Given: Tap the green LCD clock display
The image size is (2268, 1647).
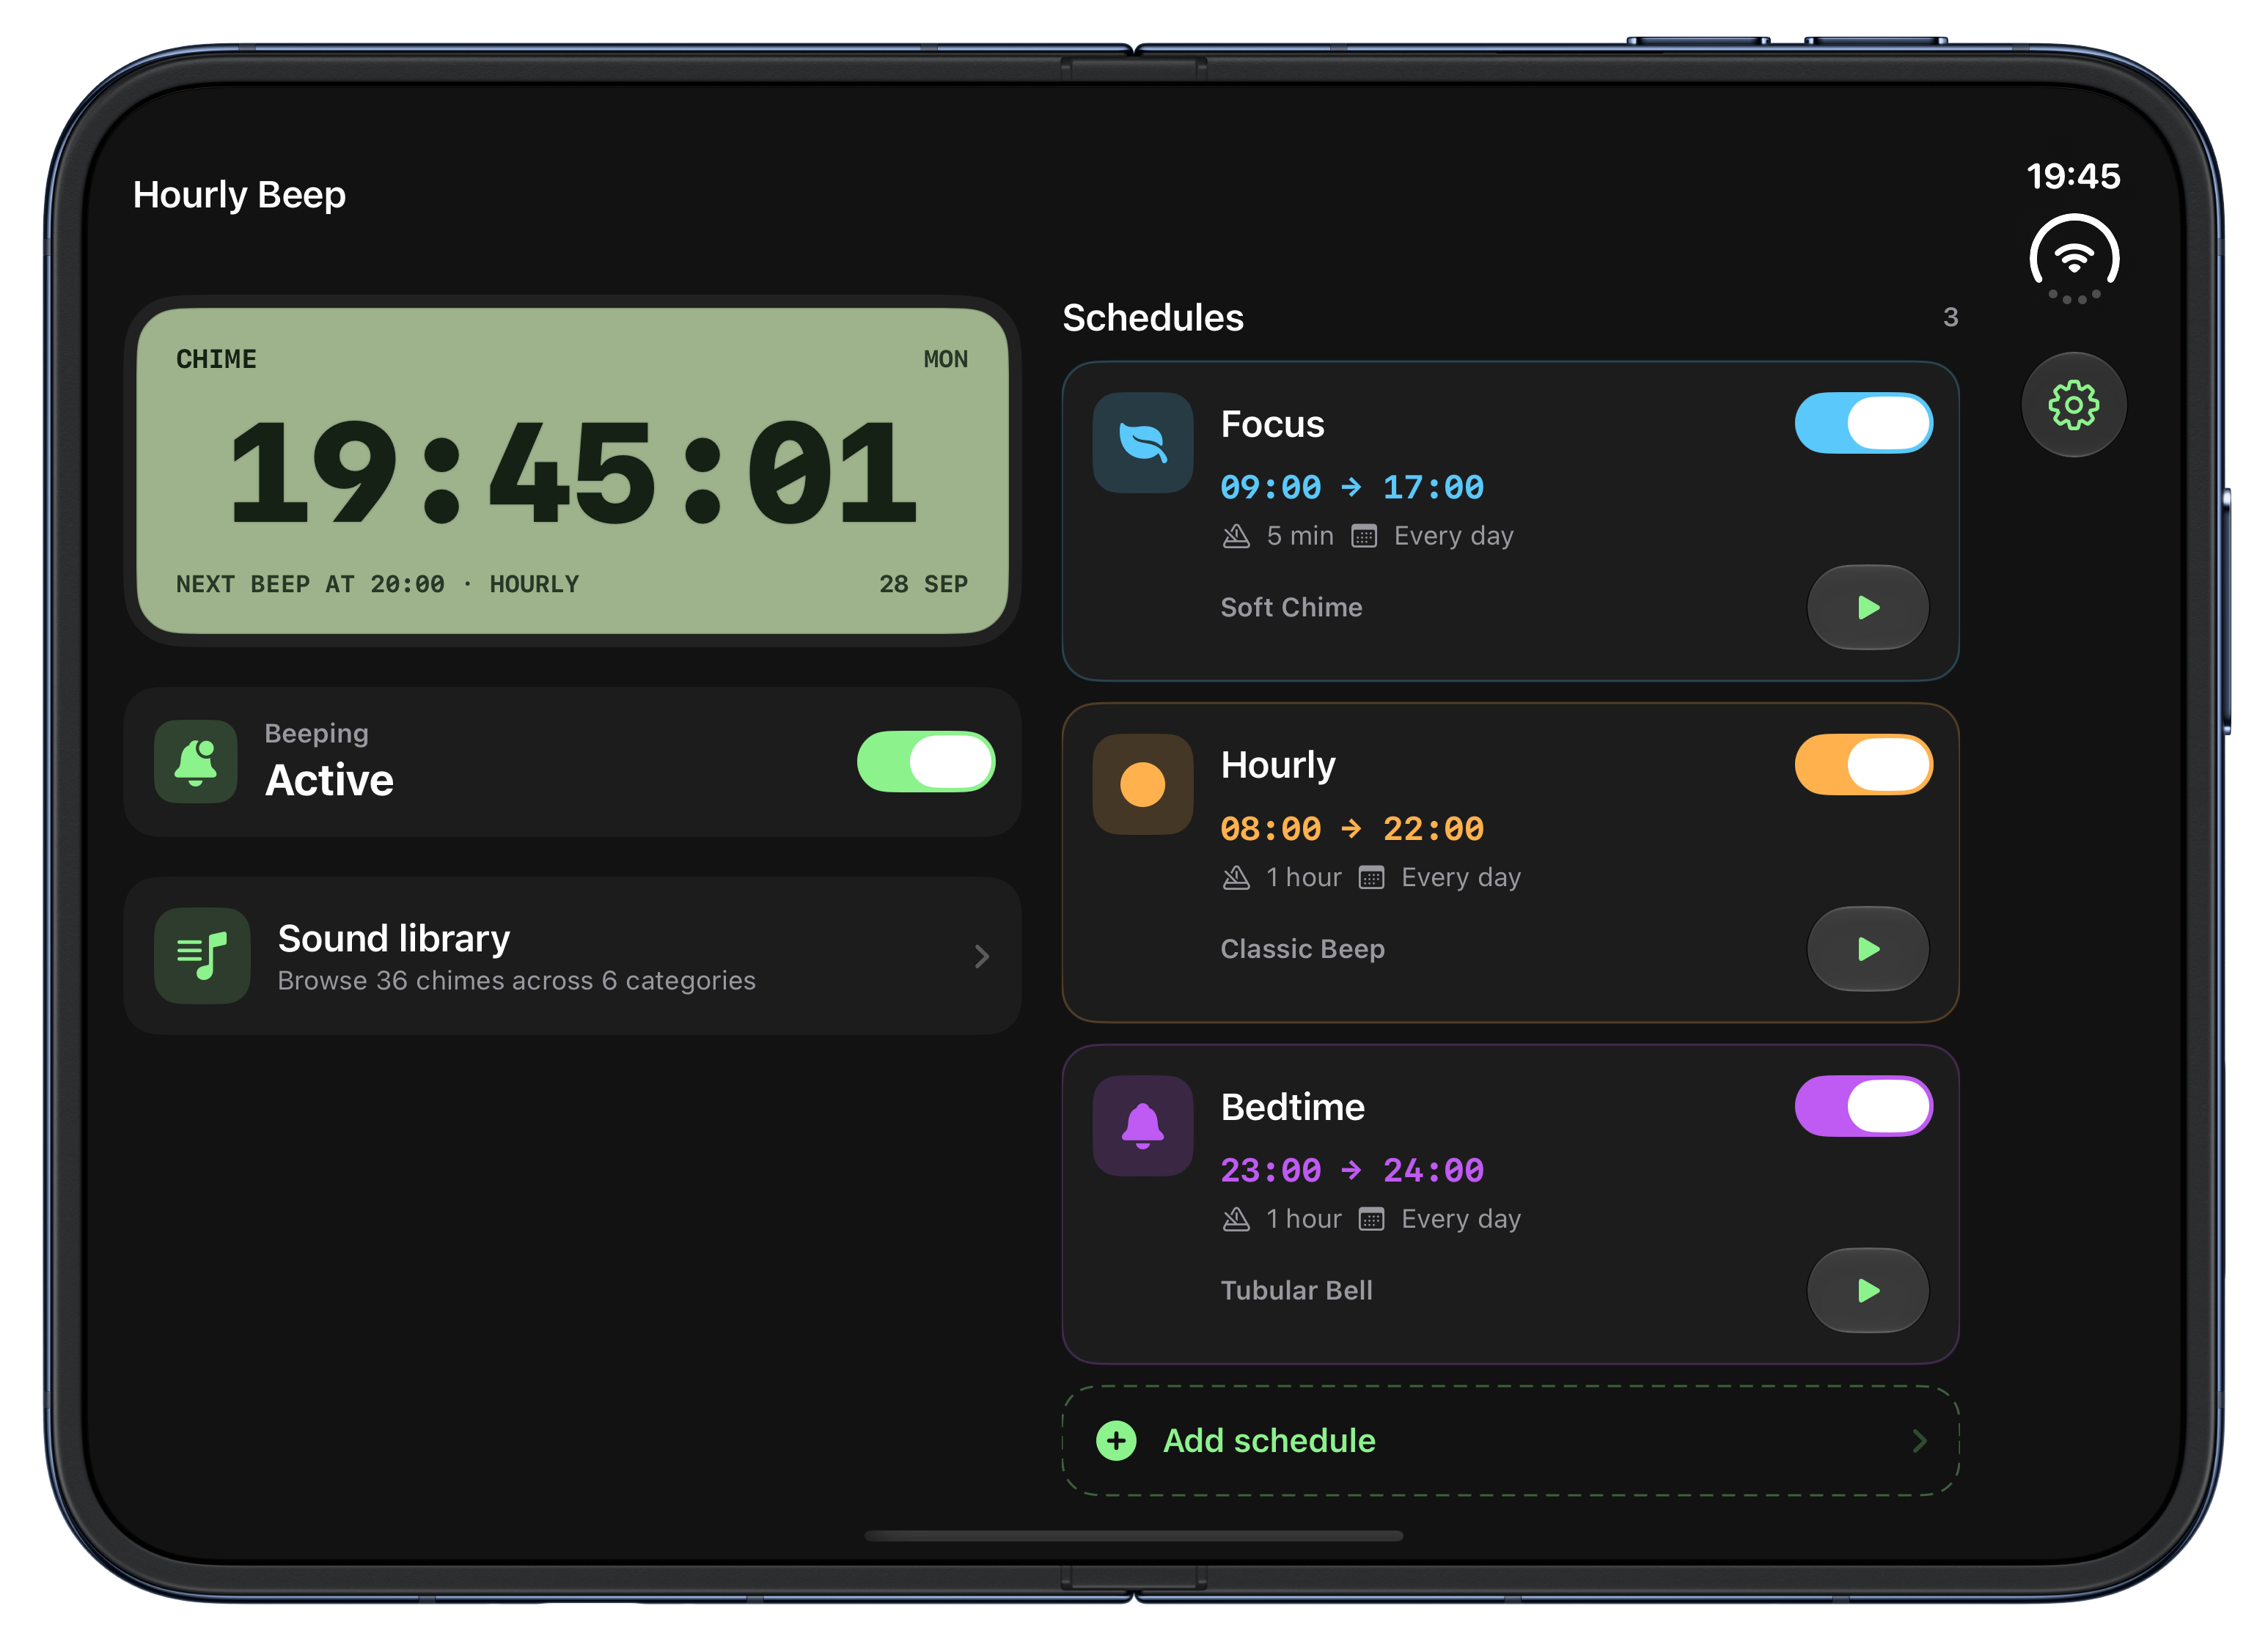Looking at the screenshot, I should (x=572, y=471).
